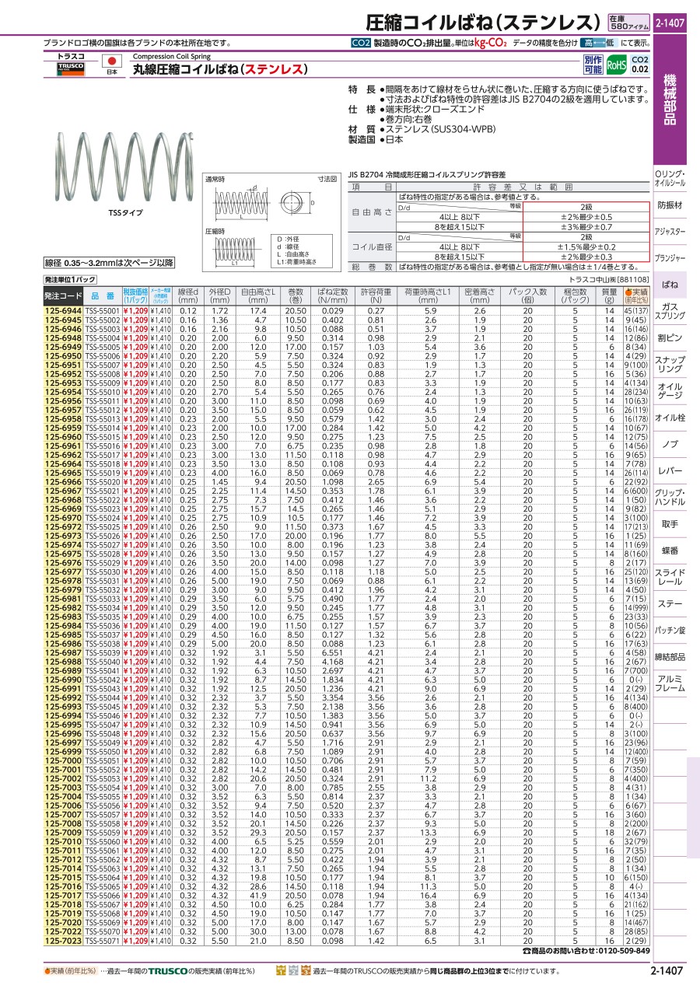This screenshot has height=989, width=700.
Task: Open the Oリング・オイルシール side tab
Action: [670, 177]
